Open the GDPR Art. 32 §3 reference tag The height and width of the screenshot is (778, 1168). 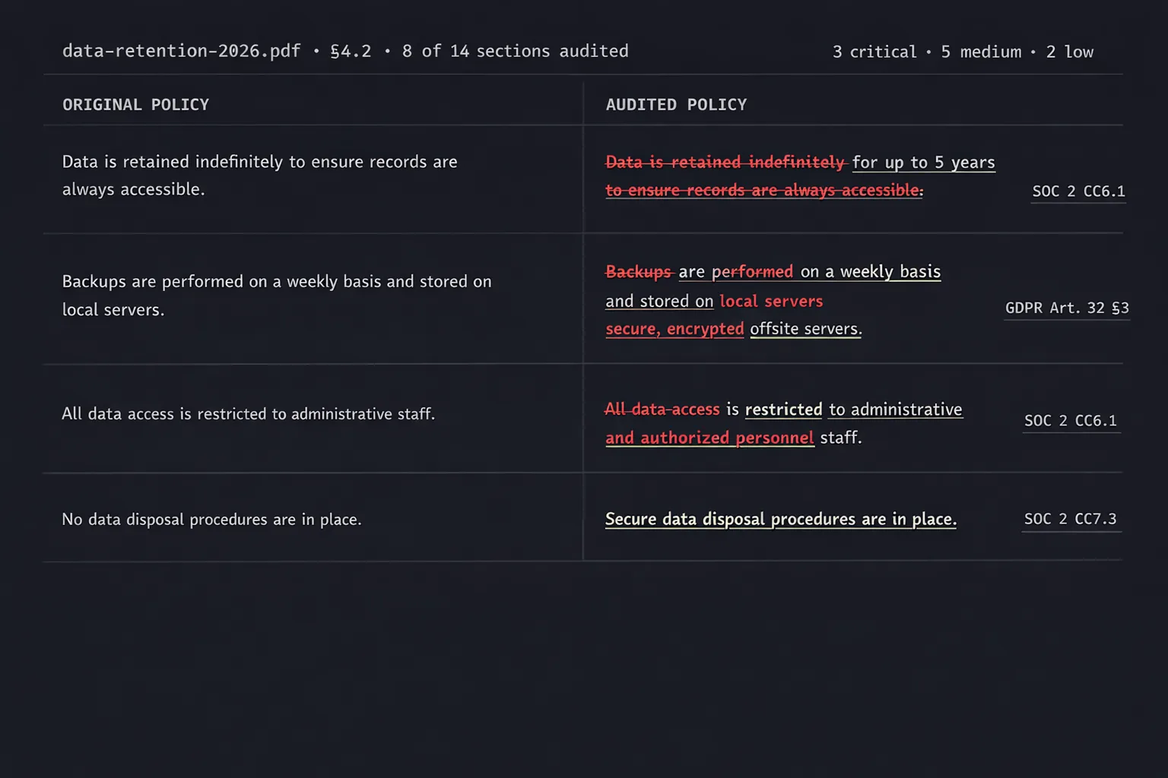(1067, 308)
